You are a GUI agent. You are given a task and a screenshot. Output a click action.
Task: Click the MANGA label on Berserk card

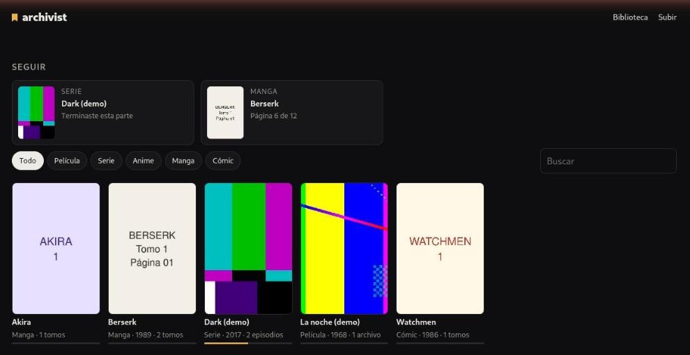[263, 91]
